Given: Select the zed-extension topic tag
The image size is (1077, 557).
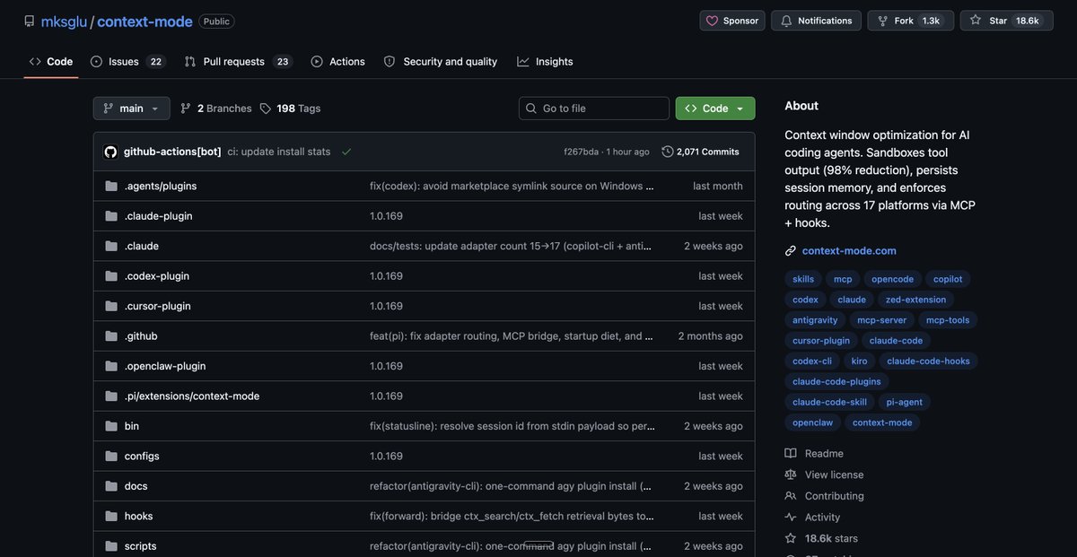Looking at the screenshot, I should tap(915, 300).
